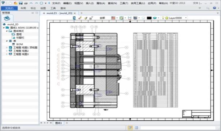221x131 pixels.
Task: Click the yellow brush icon in drawing toolbar
Action: 86,18
